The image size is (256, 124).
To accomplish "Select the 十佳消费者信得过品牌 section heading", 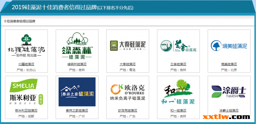I will [20, 21].
